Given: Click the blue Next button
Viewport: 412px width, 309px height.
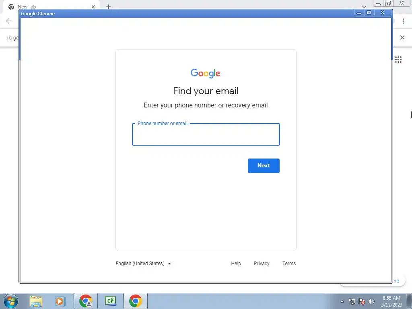Looking at the screenshot, I should (264, 165).
